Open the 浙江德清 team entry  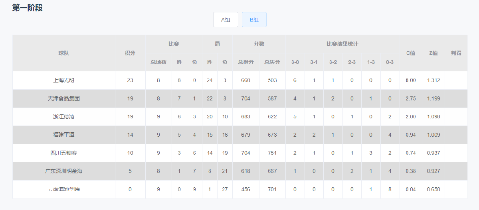(x=64, y=117)
